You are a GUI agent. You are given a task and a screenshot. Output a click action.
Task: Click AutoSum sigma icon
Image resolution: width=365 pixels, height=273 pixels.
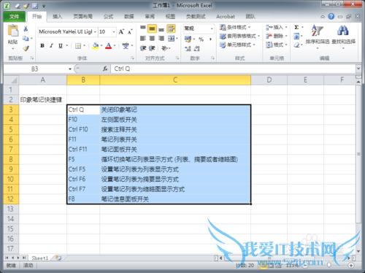[x=296, y=27]
